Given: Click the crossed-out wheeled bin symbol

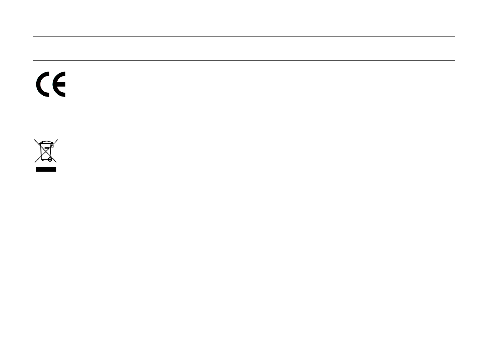Looking at the screenshot, I should tap(46, 155).
